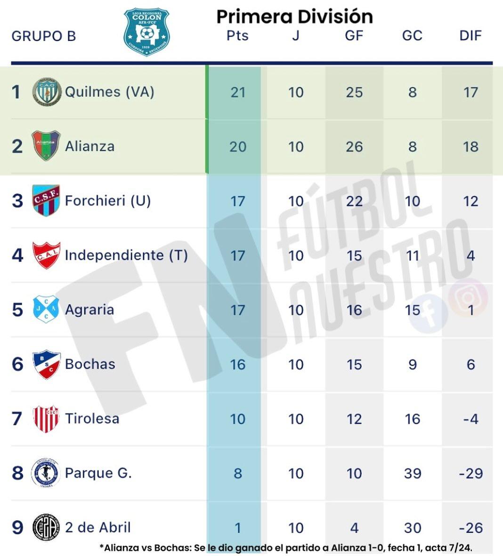Click the Tirolesa striped crest
Image resolution: width=503 pixels, height=556 pixels.
coord(46,419)
